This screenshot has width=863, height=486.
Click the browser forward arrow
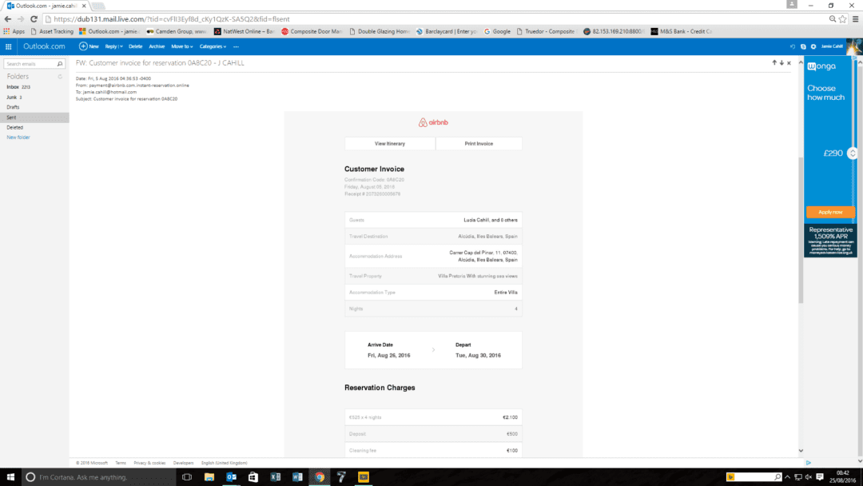click(21, 18)
